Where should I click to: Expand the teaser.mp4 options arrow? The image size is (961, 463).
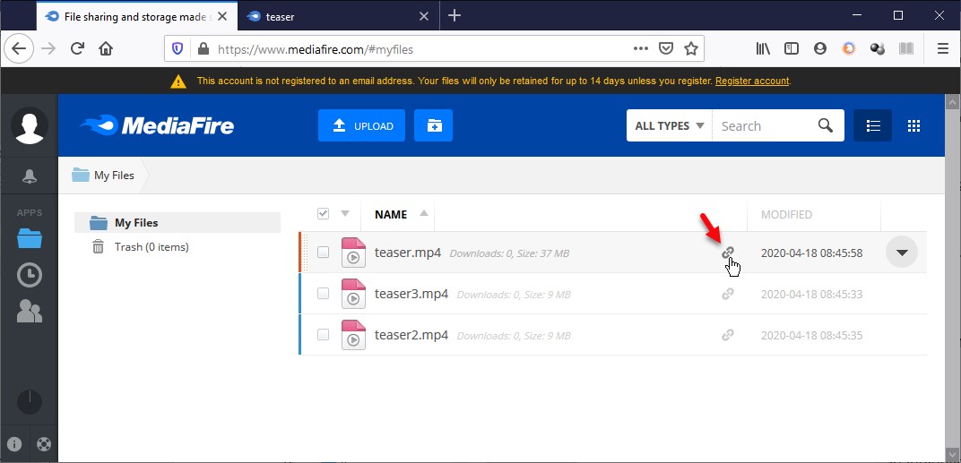point(902,253)
